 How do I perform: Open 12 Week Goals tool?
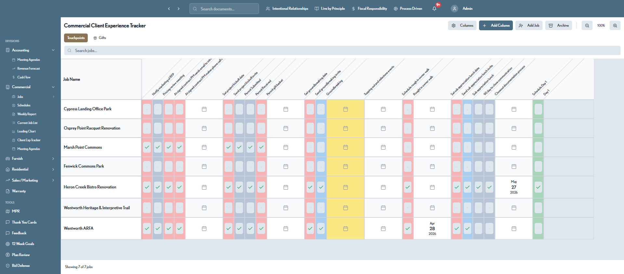(x=23, y=244)
